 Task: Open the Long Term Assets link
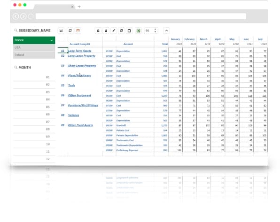point(80,51)
